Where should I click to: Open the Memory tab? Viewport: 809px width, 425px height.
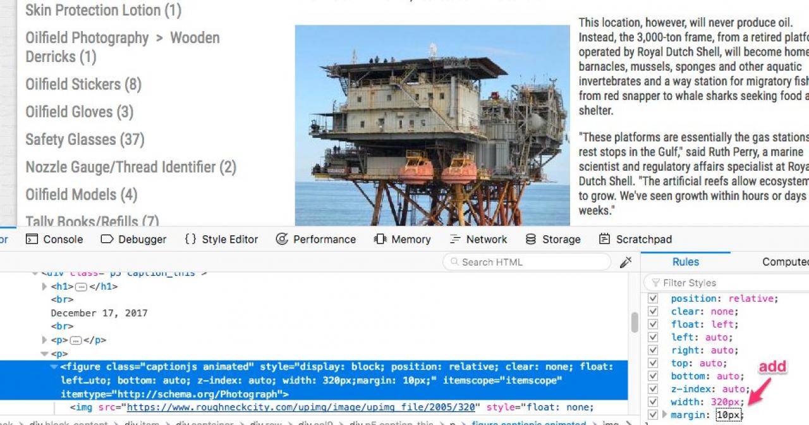402,239
